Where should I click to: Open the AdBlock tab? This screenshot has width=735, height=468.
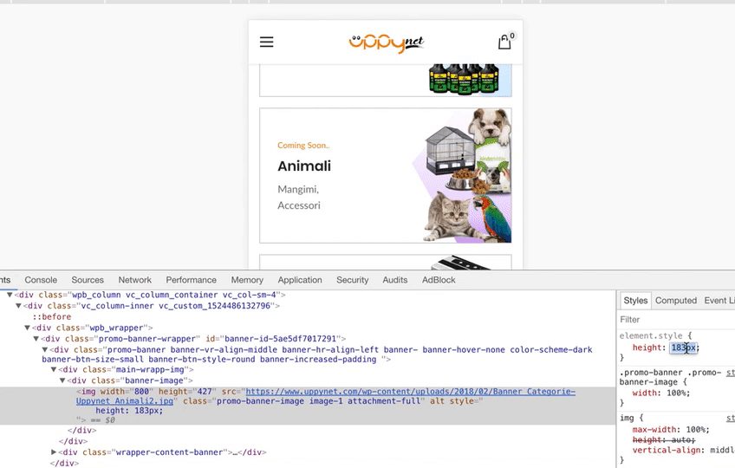point(439,280)
